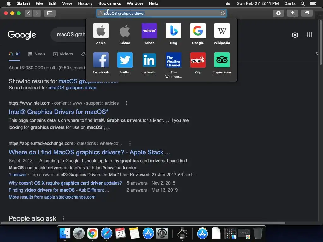
Task: Reload the page using the refresh icon
Action: pos(223,13)
